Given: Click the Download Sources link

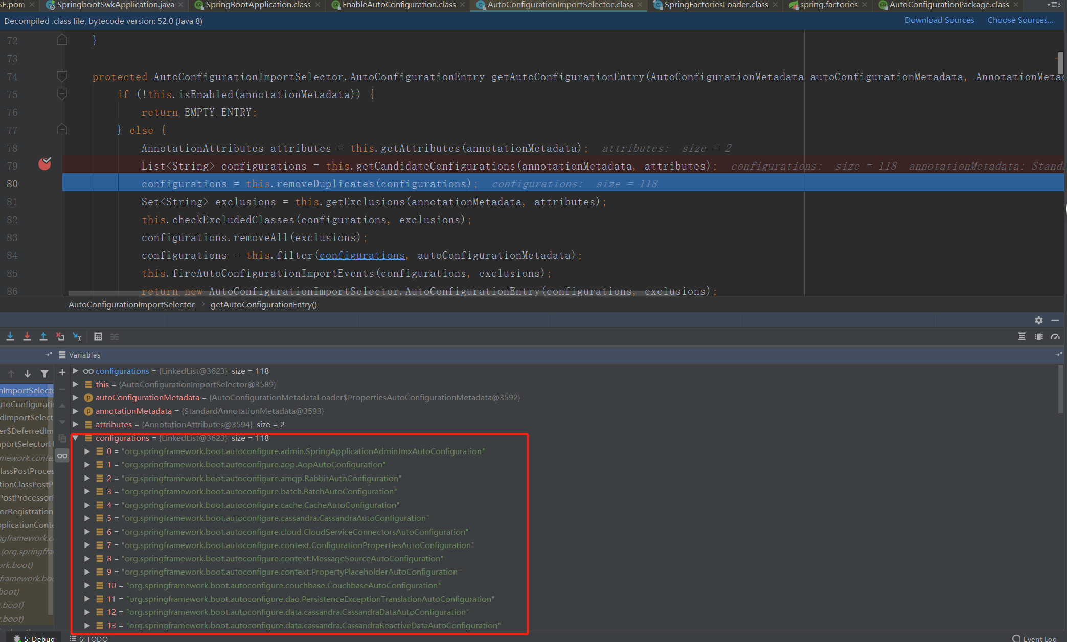Looking at the screenshot, I should click(x=939, y=20).
